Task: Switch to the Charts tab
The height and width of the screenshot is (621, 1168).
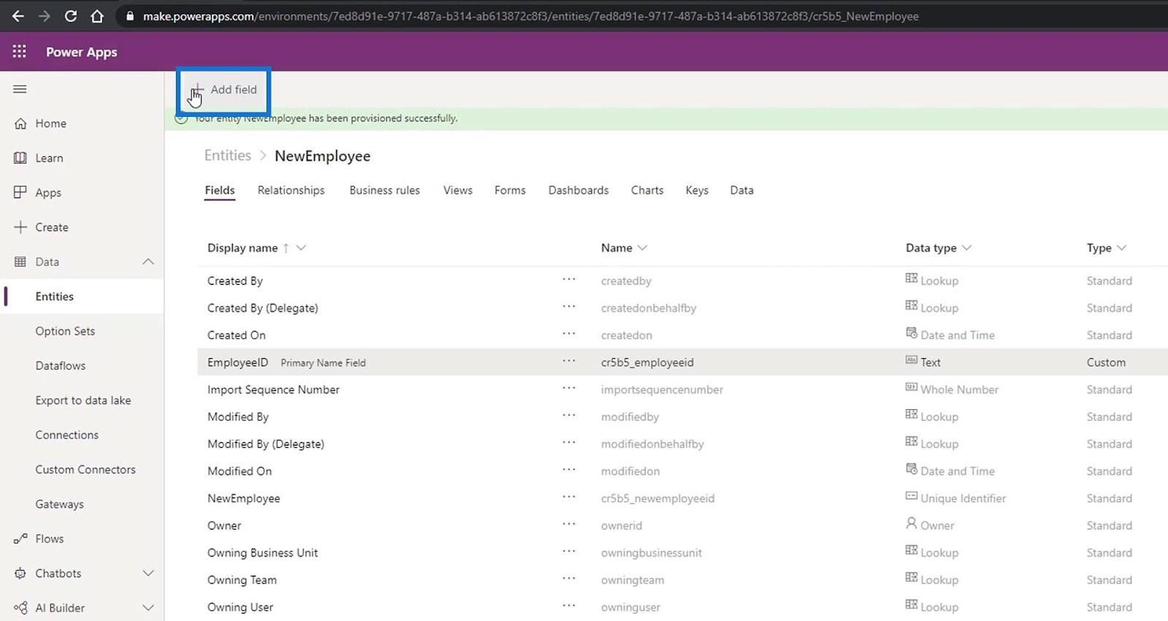Action: [x=647, y=190]
